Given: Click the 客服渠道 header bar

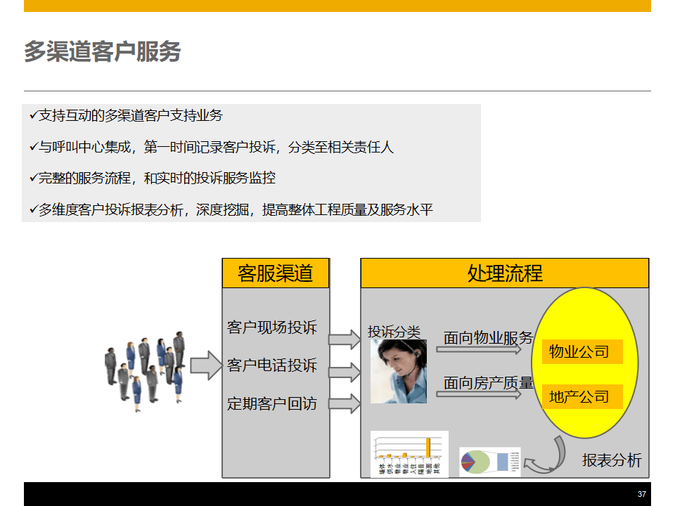Looking at the screenshot, I should [276, 273].
